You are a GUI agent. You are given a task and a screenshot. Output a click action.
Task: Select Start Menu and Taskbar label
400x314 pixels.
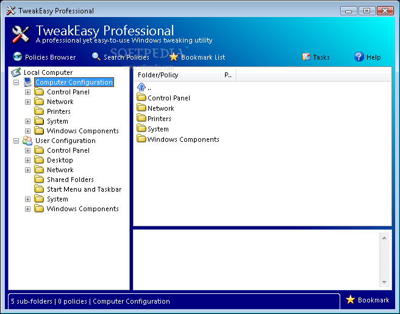84,189
